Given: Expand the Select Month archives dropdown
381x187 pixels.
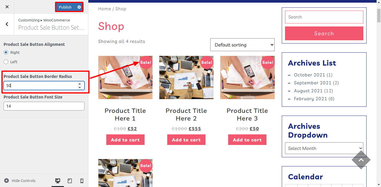Looking at the screenshot, I should [324, 148].
